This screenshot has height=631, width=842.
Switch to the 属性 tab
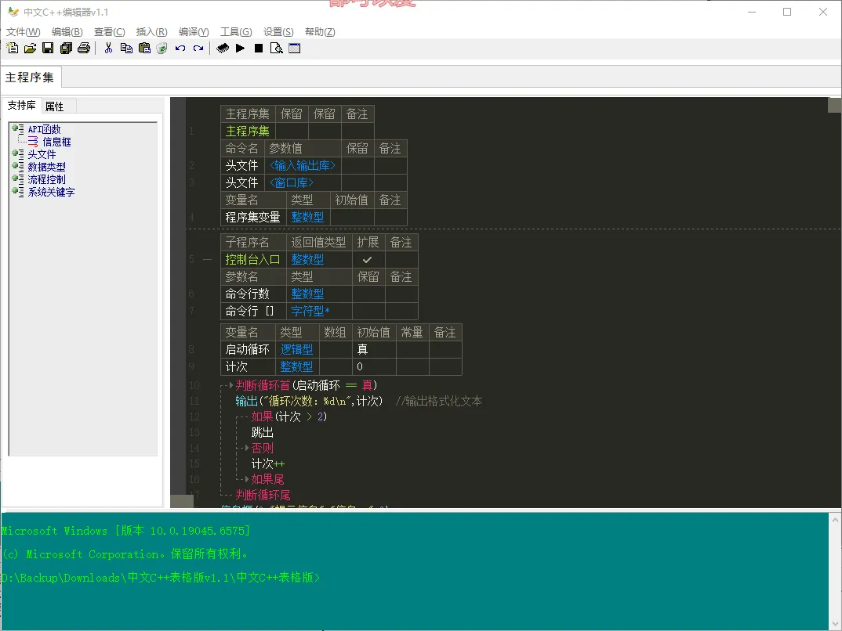tap(55, 106)
